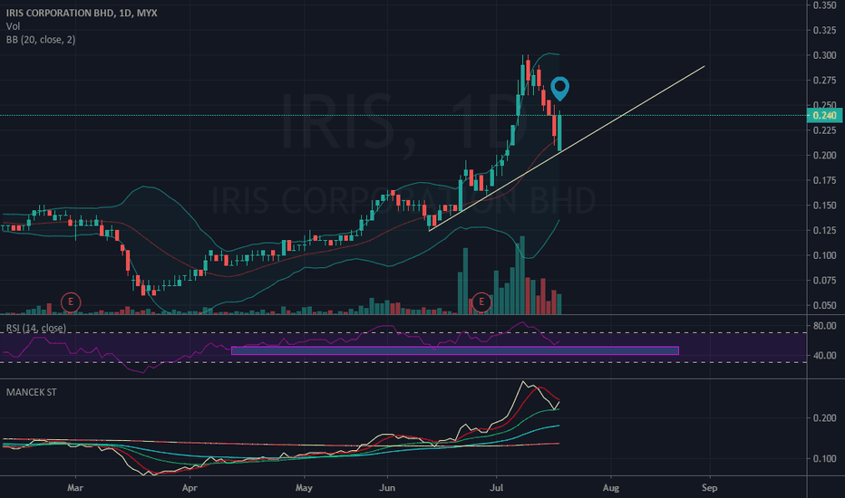Open the earnings E marker near July
The width and height of the screenshot is (845, 498).
(481, 302)
